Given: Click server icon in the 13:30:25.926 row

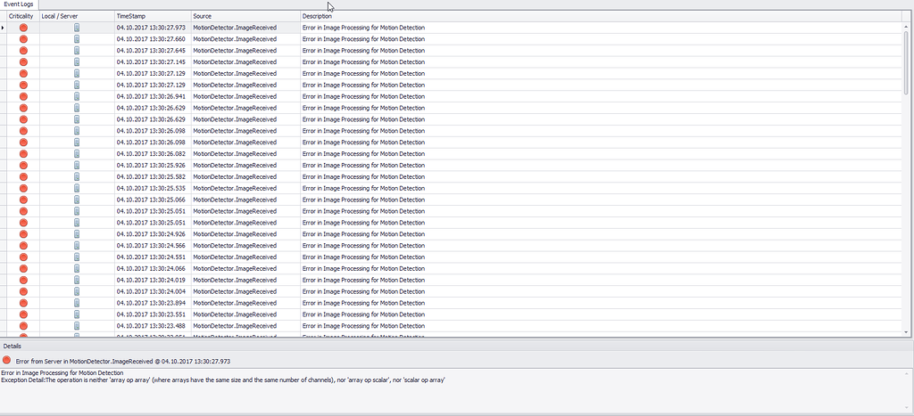Looking at the screenshot, I should 77,165.
